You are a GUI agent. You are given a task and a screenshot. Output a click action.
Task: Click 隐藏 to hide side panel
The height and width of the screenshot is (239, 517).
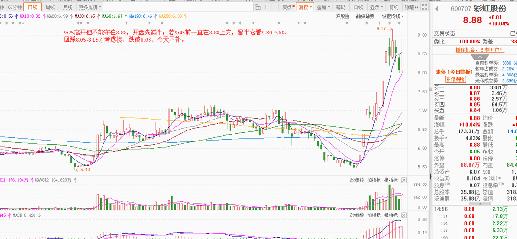coord(412,7)
